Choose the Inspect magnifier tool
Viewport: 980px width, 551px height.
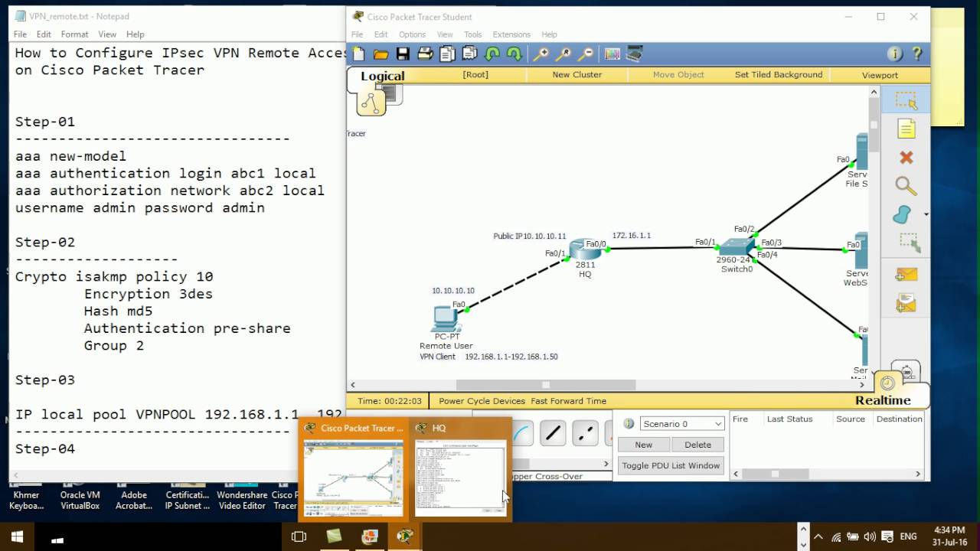point(906,186)
